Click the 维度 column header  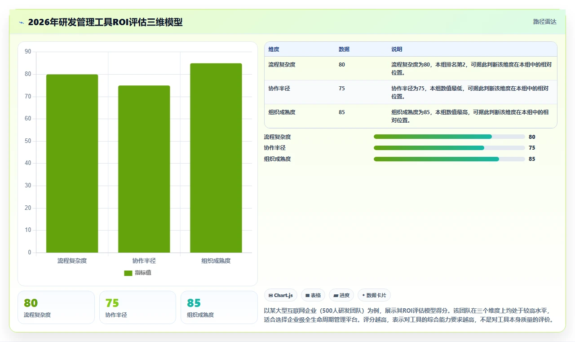point(274,49)
